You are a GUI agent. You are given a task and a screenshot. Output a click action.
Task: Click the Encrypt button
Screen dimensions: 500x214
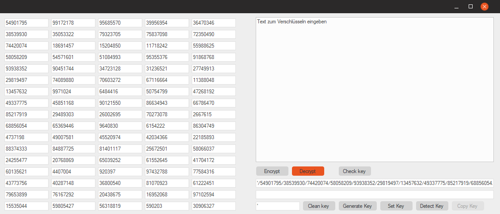272,171
